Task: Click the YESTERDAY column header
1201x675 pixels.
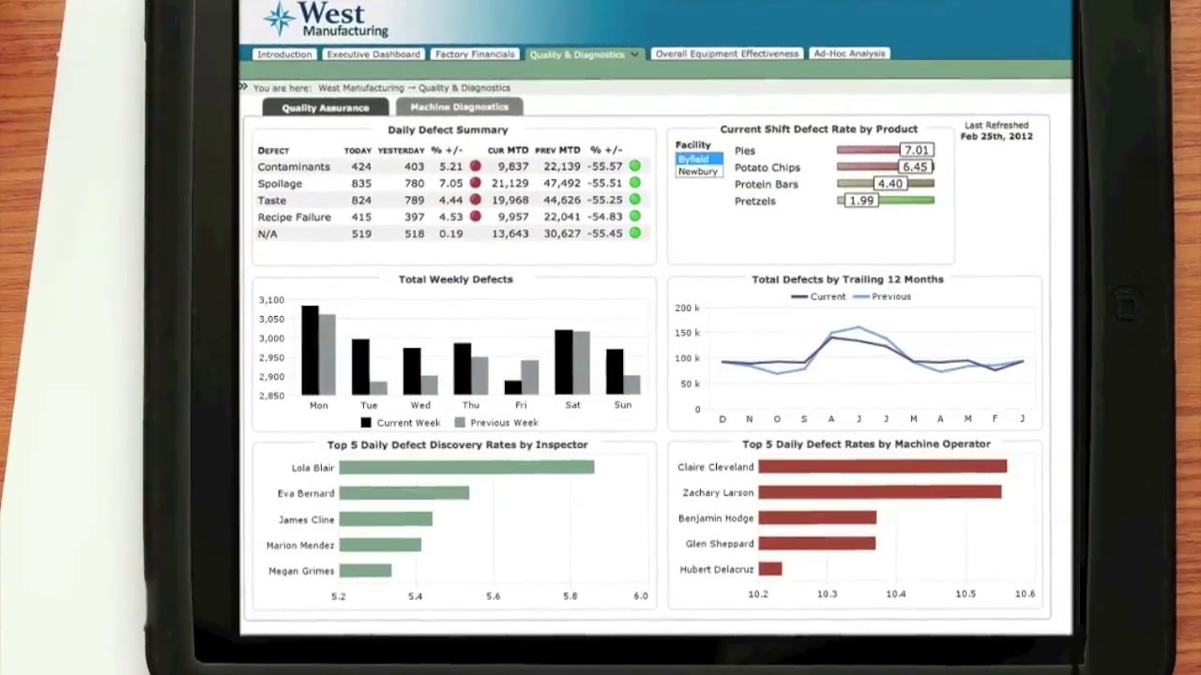Action: click(402, 151)
